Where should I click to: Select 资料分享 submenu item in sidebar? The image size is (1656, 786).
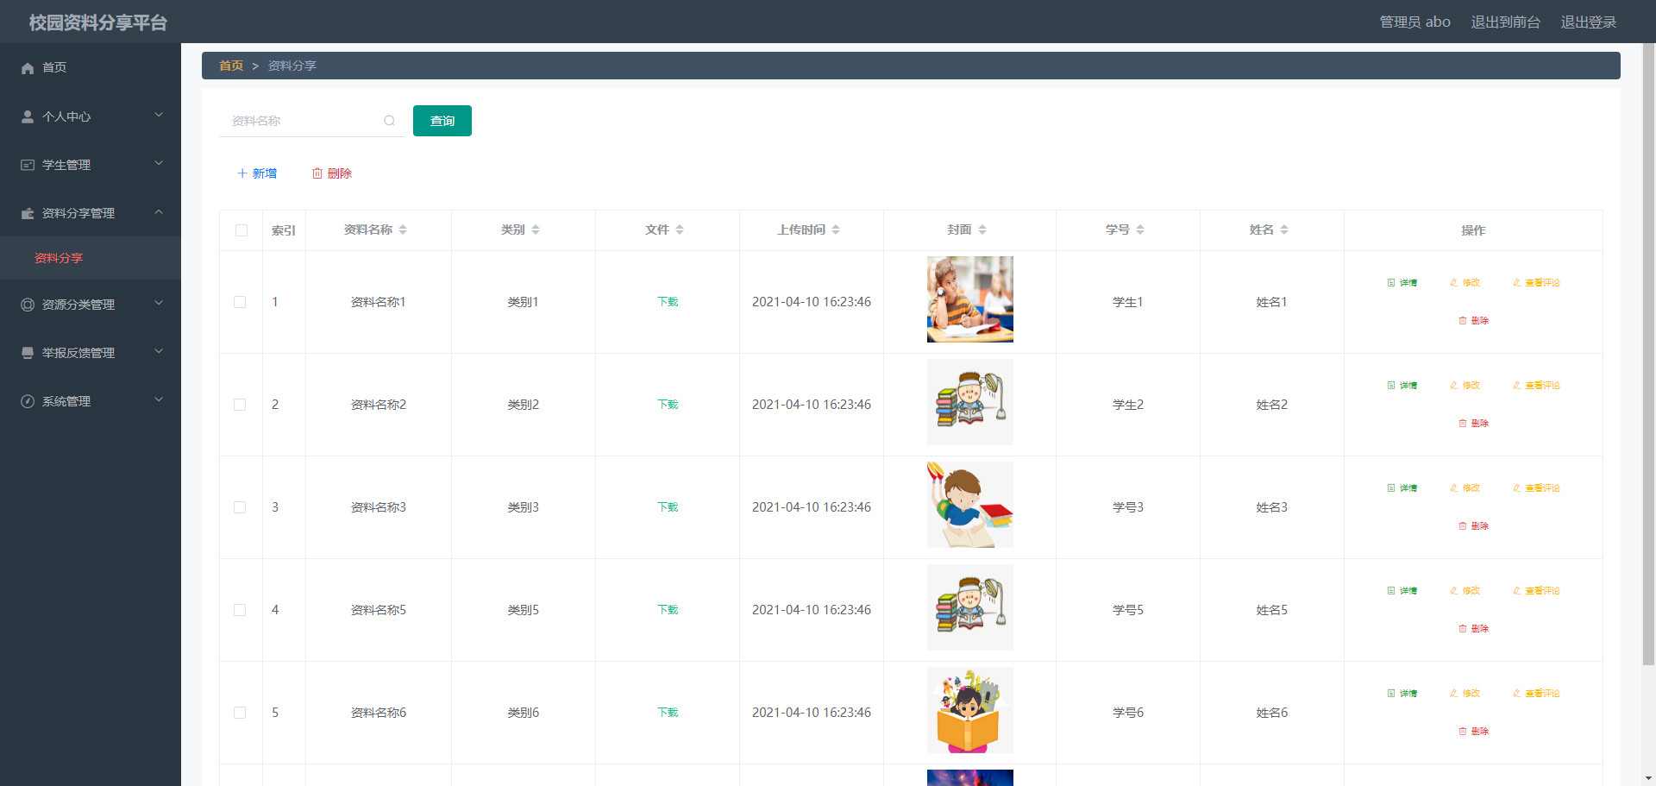91,258
